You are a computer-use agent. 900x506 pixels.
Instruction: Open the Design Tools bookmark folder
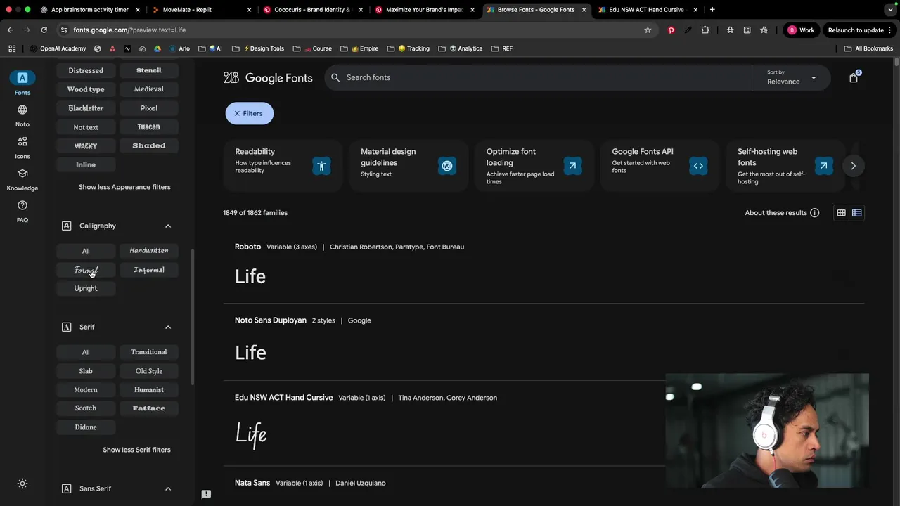click(264, 48)
